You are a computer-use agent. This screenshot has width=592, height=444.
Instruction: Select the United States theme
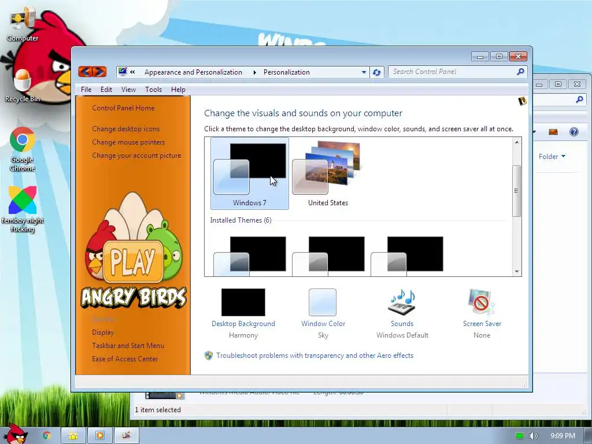328,173
